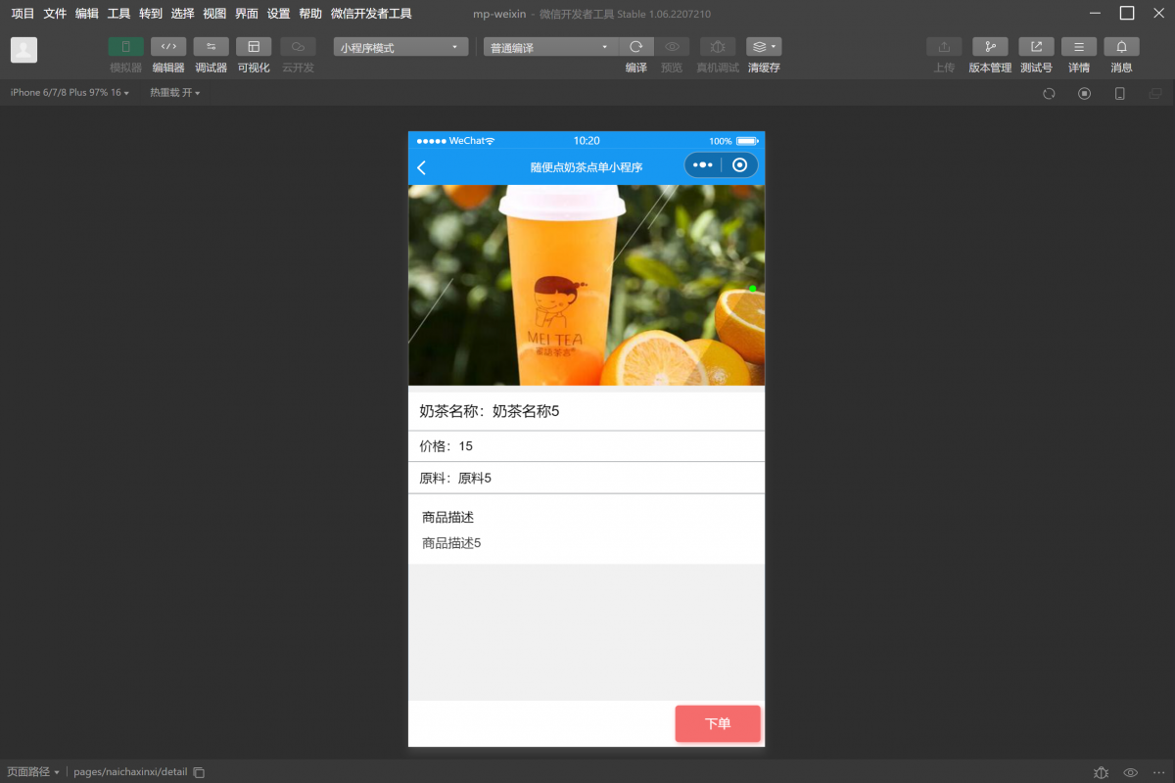The height and width of the screenshot is (783, 1175).
Task: Click the 清缓存 clear cache icon
Action: coord(764,47)
